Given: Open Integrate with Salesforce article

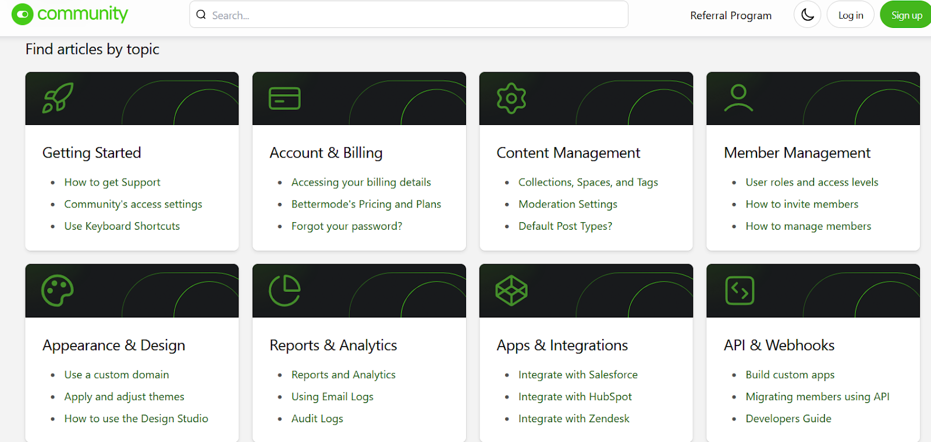Looking at the screenshot, I should [x=578, y=375].
